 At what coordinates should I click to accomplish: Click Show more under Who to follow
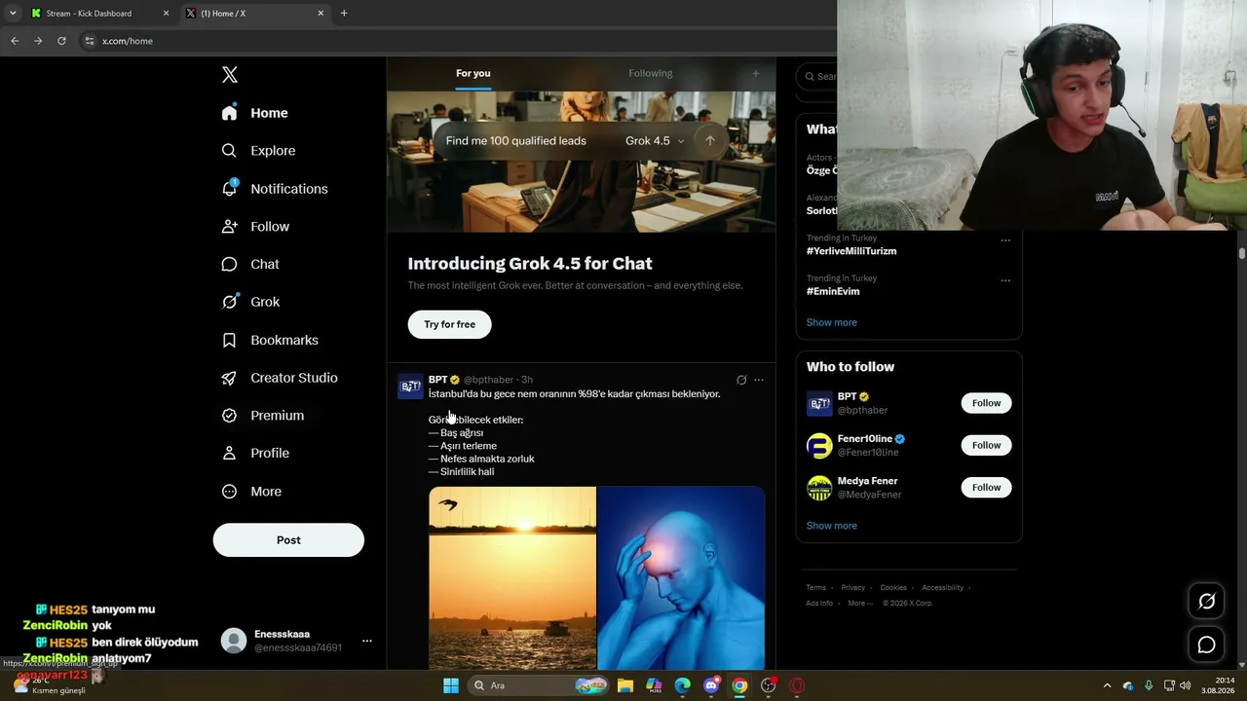[832, 526]
